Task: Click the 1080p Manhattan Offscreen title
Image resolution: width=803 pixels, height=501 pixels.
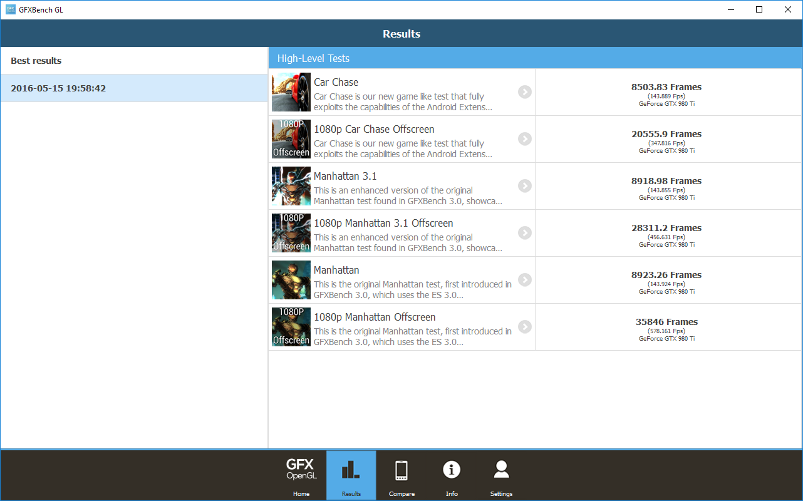Action: tap(375, 317)
